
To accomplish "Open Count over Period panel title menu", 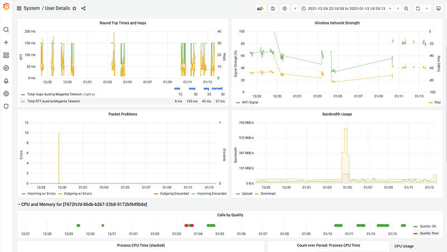I will 329,245.
